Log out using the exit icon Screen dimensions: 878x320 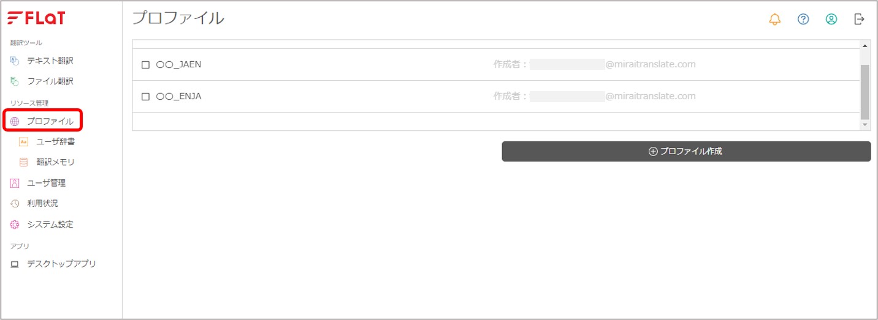860,19
